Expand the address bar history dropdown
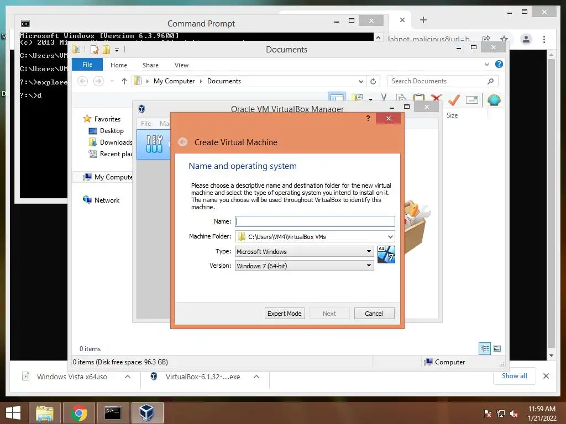 360,82
